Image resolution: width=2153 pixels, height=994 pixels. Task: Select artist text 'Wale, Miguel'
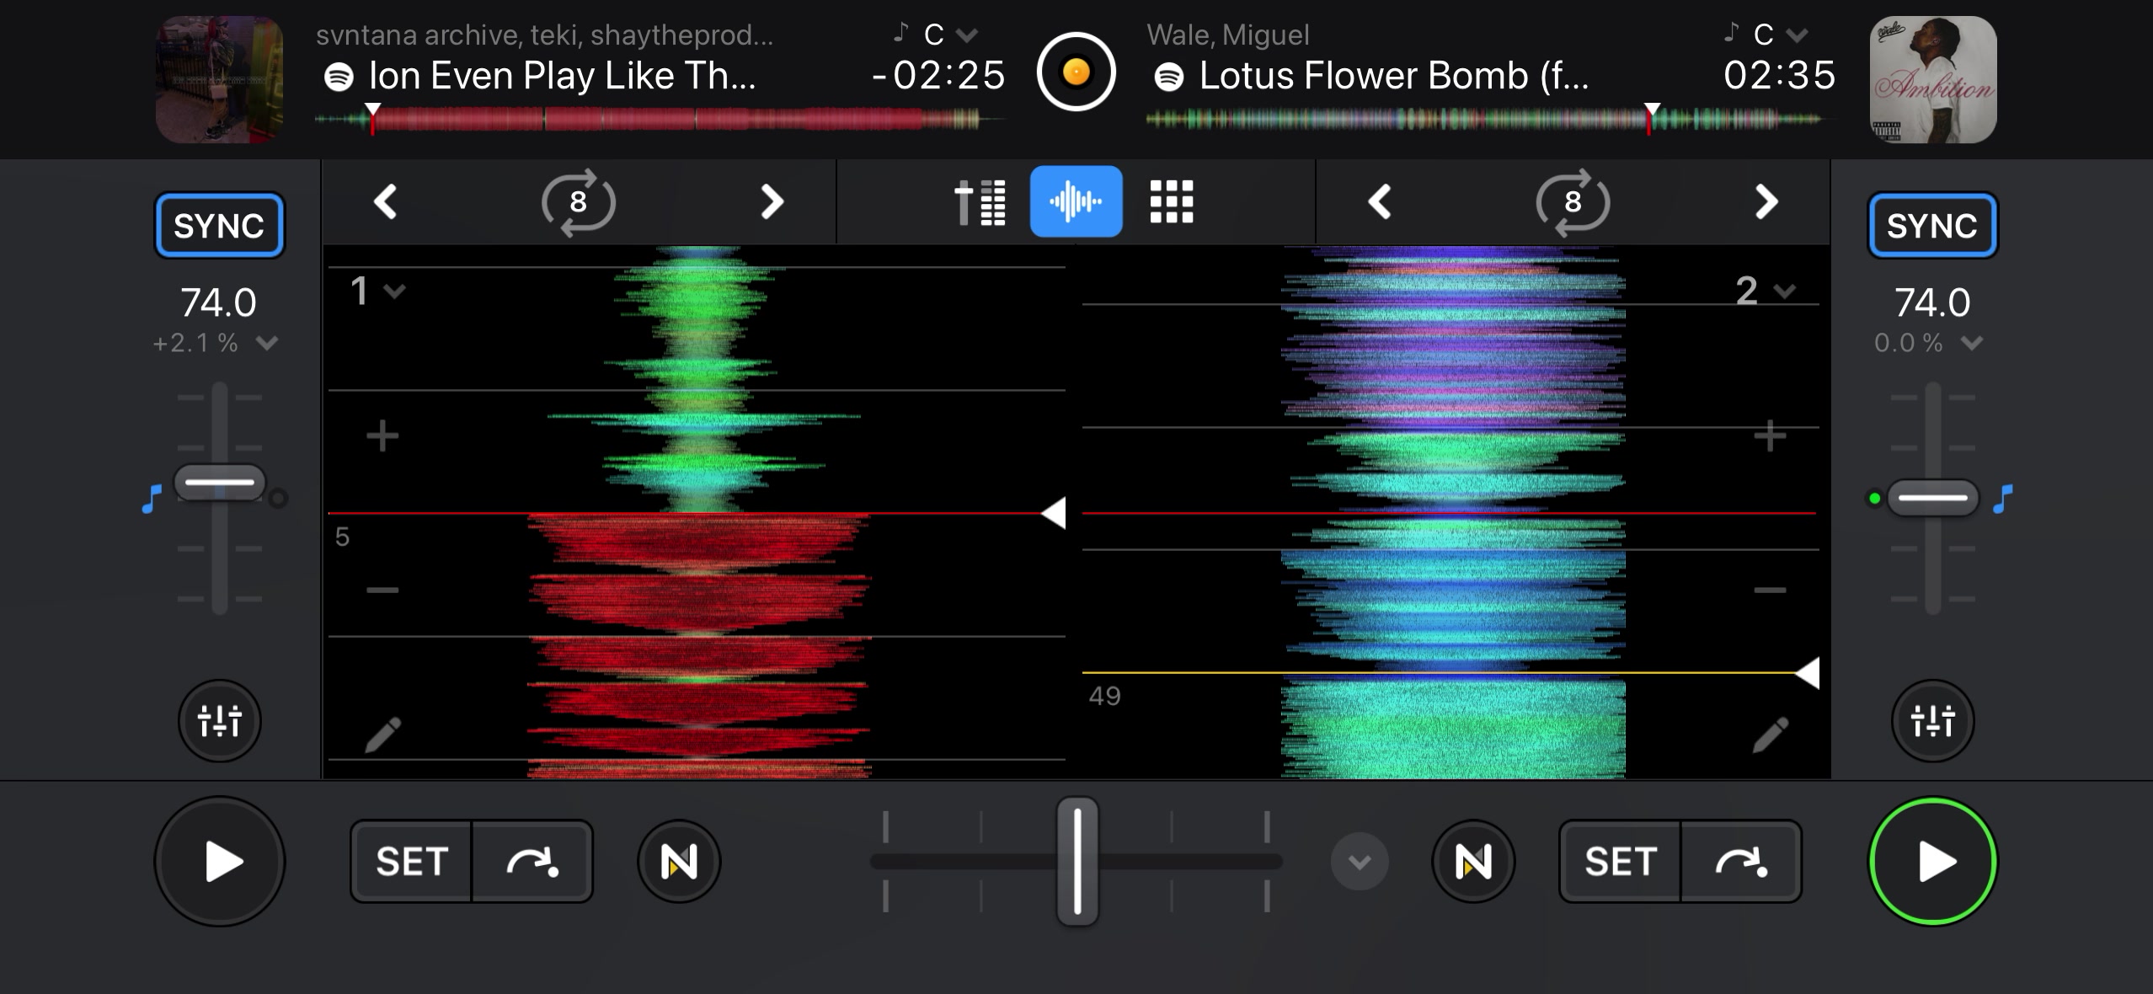tap(1228, 35)
